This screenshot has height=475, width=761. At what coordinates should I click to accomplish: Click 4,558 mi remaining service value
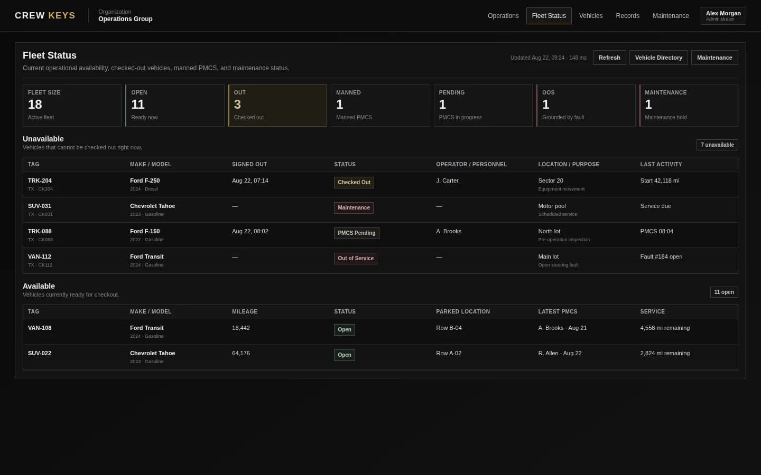(665, 328)
